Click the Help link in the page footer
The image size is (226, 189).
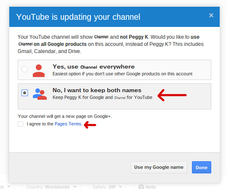pyautogui.click(x=151, y=187)
